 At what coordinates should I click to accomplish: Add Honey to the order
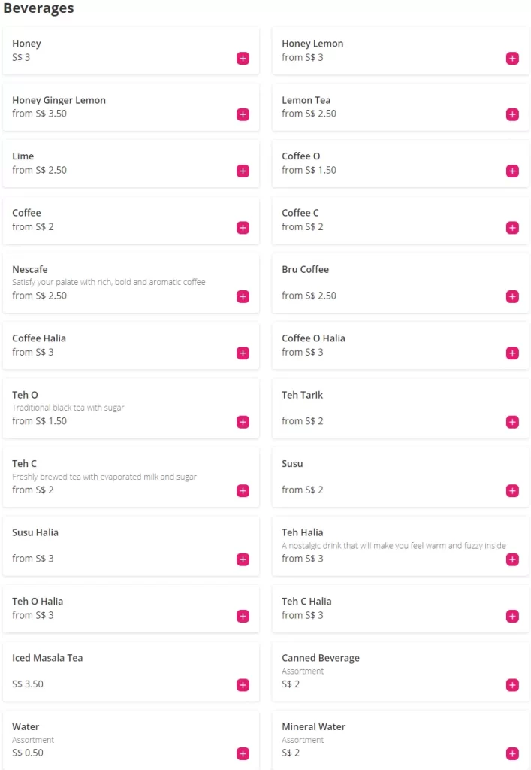[243, 59]
